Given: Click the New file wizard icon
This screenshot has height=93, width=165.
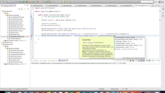Looking at the screenshot, I should (2, 2).
